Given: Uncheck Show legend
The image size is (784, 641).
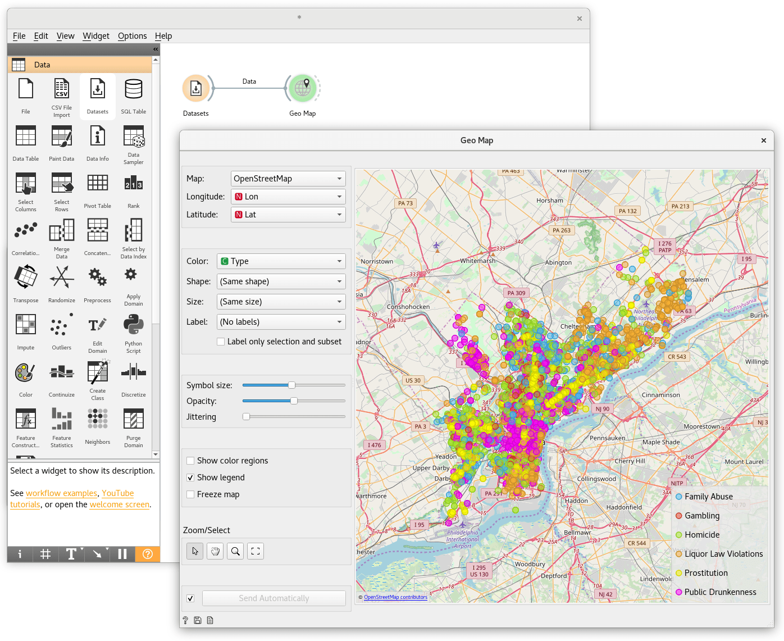Looking at the screenshot, I should coord(190,477).
